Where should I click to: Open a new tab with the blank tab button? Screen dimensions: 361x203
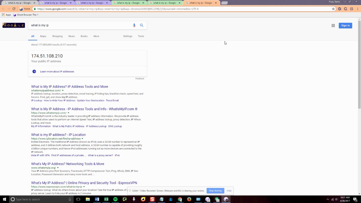tap(224, 3)
